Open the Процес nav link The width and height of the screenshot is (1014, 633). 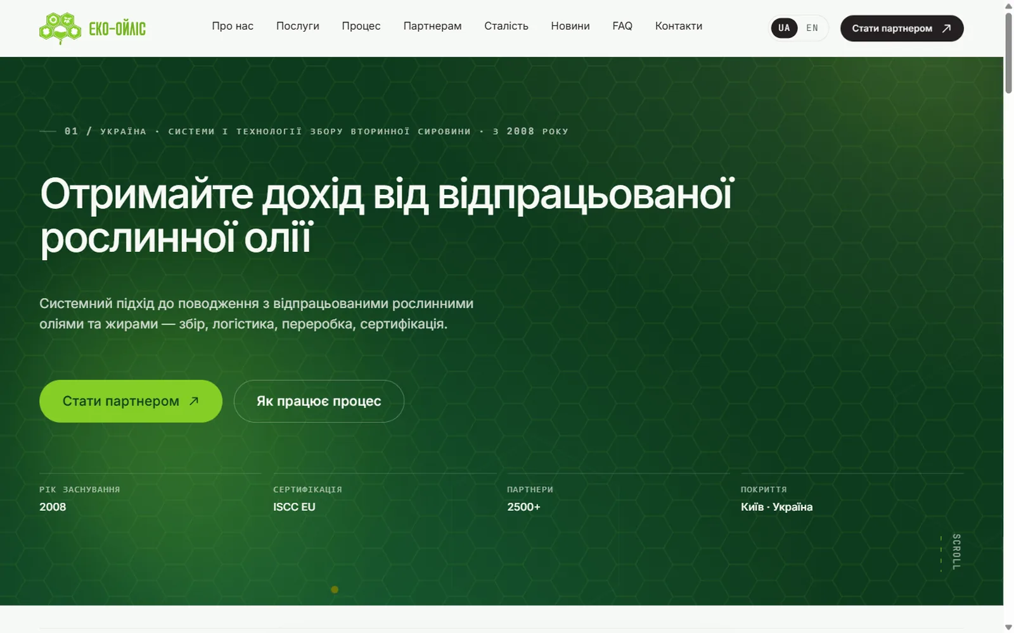361,26
